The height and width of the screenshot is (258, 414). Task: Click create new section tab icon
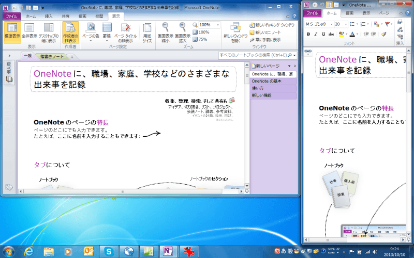[71, 57]
